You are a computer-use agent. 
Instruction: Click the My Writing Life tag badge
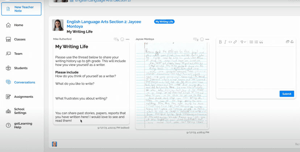(164, 22)
